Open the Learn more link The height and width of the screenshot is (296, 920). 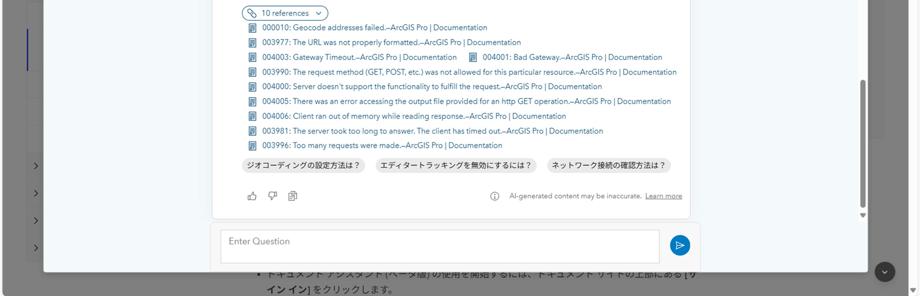point(663,196)
